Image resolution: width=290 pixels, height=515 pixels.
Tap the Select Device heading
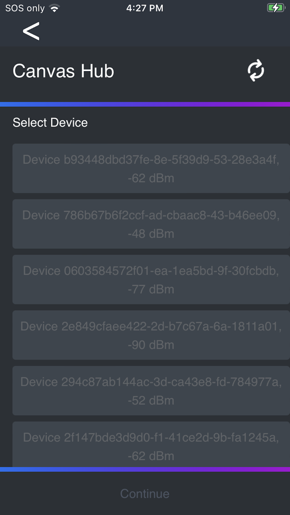click(51, 123)
